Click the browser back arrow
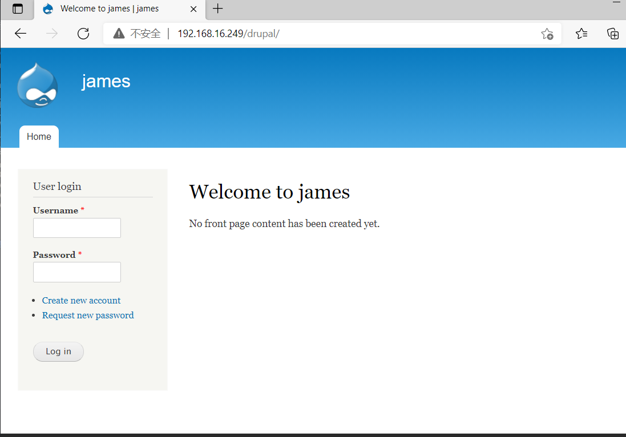This screenshot has width=626, height=437. point(21,34)
